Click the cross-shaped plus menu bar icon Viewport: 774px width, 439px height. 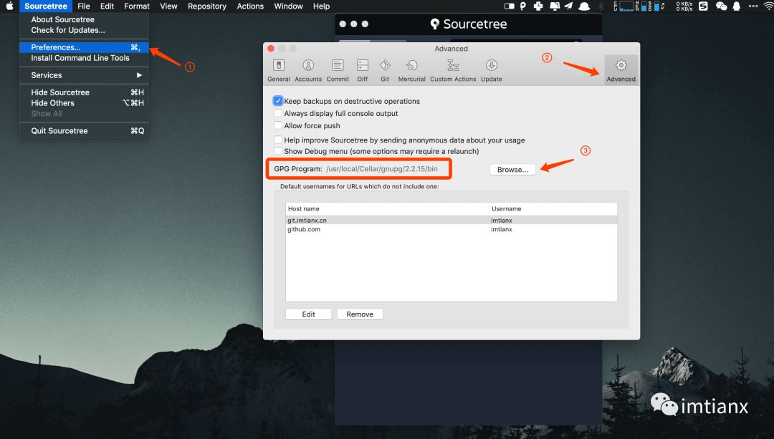coord(538,6)
